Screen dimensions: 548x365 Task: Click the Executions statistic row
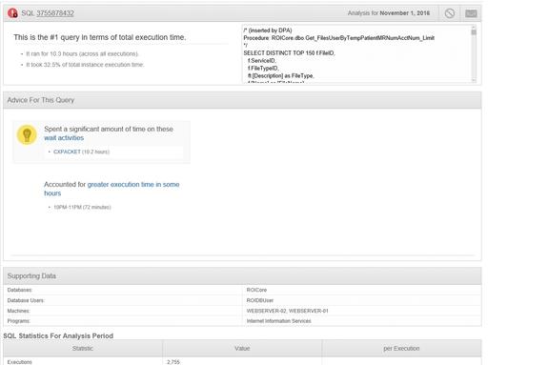(242, 361)
